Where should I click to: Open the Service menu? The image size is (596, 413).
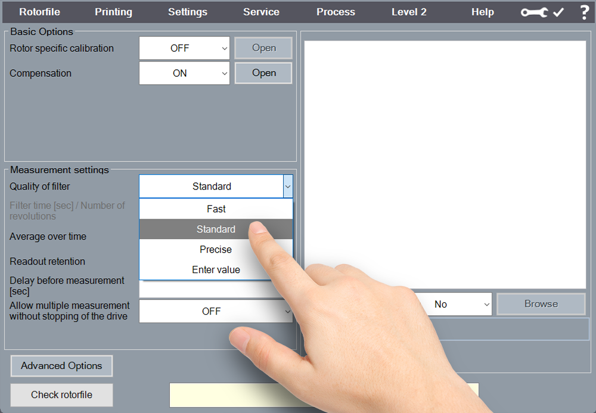click(261, 12)
